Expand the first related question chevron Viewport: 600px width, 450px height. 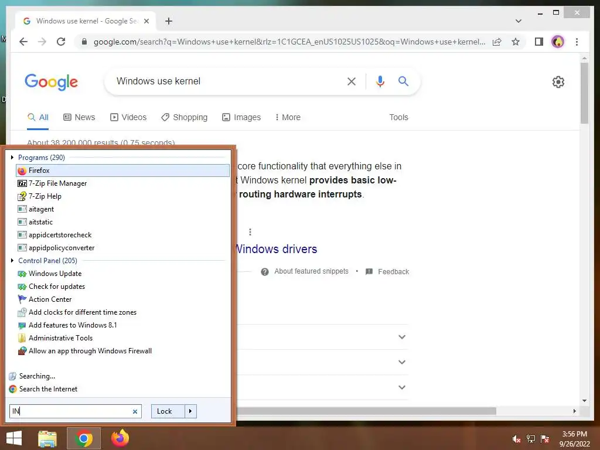(402, 337)
